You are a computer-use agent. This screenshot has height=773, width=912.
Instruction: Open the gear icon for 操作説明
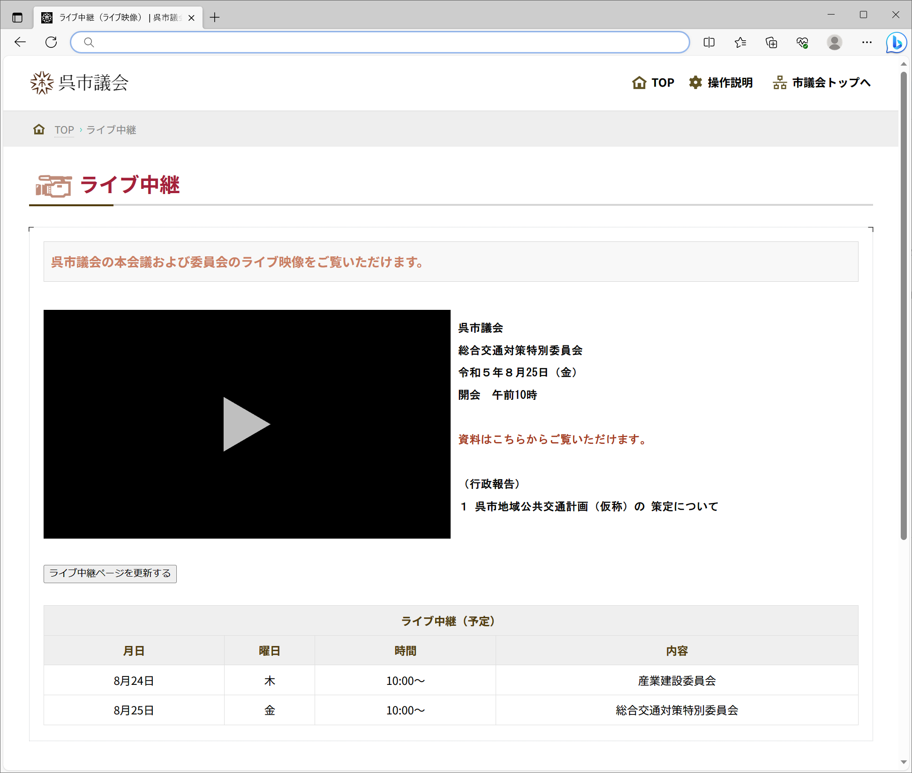pos(696,83)
